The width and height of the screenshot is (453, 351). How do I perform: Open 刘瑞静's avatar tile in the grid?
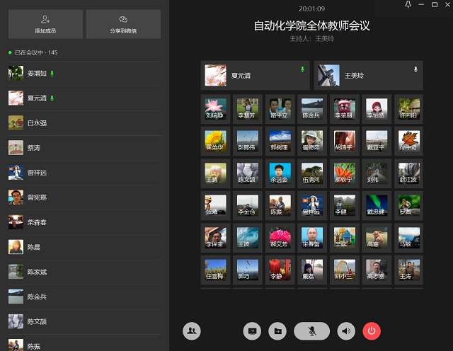[215, 108]
